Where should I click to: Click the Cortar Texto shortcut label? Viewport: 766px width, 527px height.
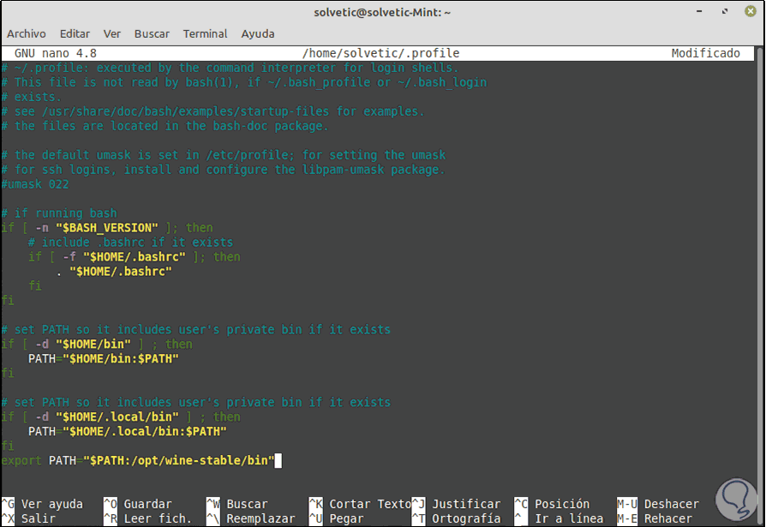pyautogui.click(x=370, y=504)
